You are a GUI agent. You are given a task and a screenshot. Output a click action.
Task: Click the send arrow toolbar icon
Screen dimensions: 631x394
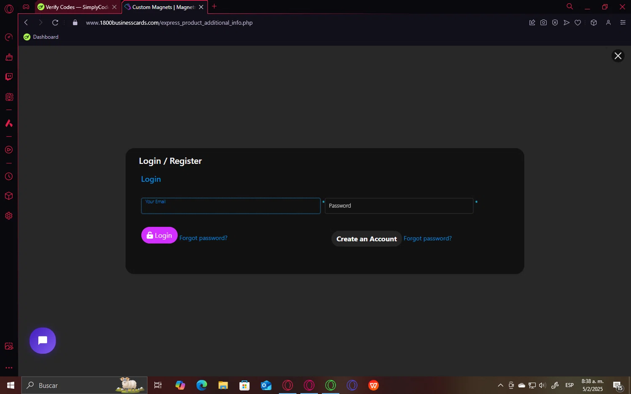567,23
